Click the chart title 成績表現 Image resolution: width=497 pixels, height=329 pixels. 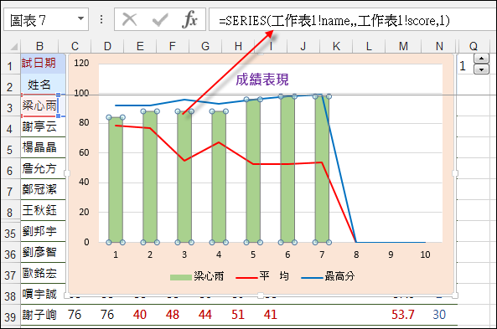point(261,80)
